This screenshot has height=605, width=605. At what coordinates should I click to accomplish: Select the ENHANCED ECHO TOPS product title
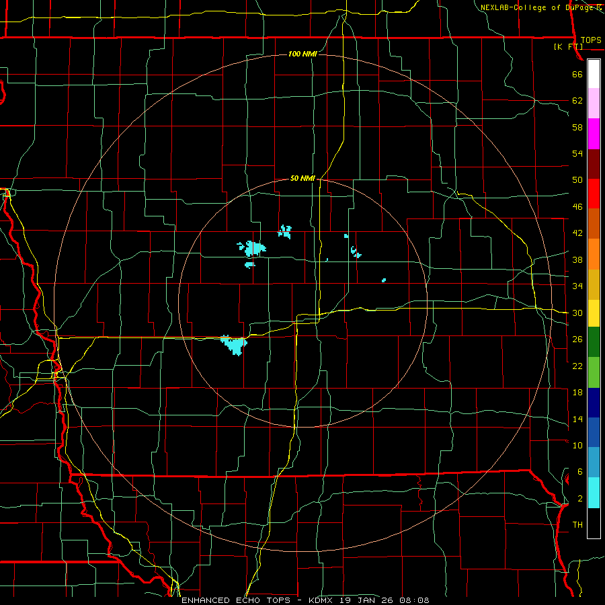(x=236, y=600)
